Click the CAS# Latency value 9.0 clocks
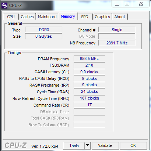 tap(89, 72)
